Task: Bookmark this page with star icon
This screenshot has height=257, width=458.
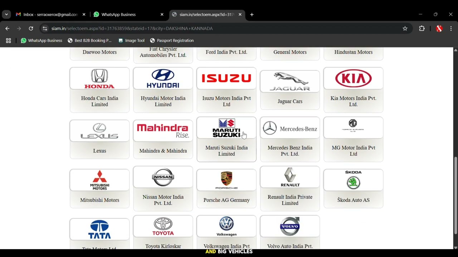Action: [x=405, y=29]
